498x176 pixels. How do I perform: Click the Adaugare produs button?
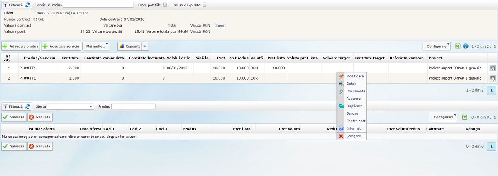point(21,46)
